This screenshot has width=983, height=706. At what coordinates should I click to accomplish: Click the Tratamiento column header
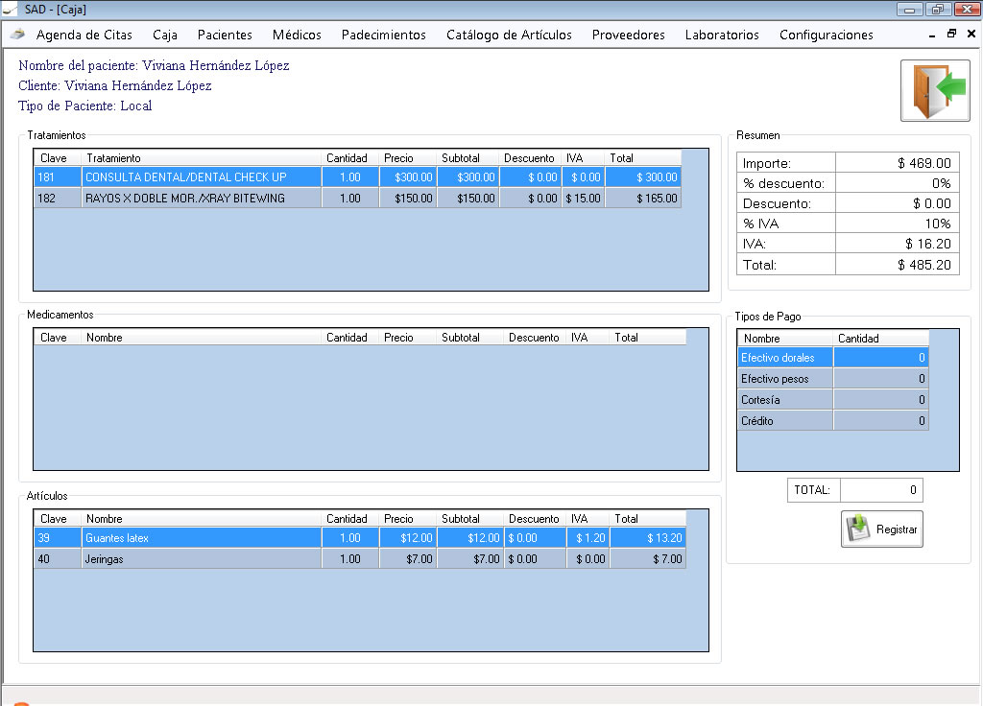click(x=201, y=158)
